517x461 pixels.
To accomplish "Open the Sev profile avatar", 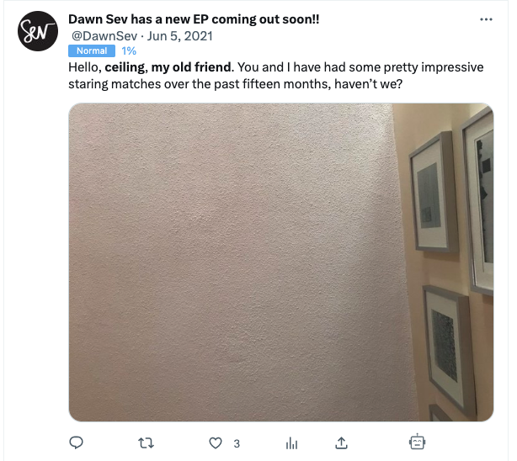I will click(38, 31).
